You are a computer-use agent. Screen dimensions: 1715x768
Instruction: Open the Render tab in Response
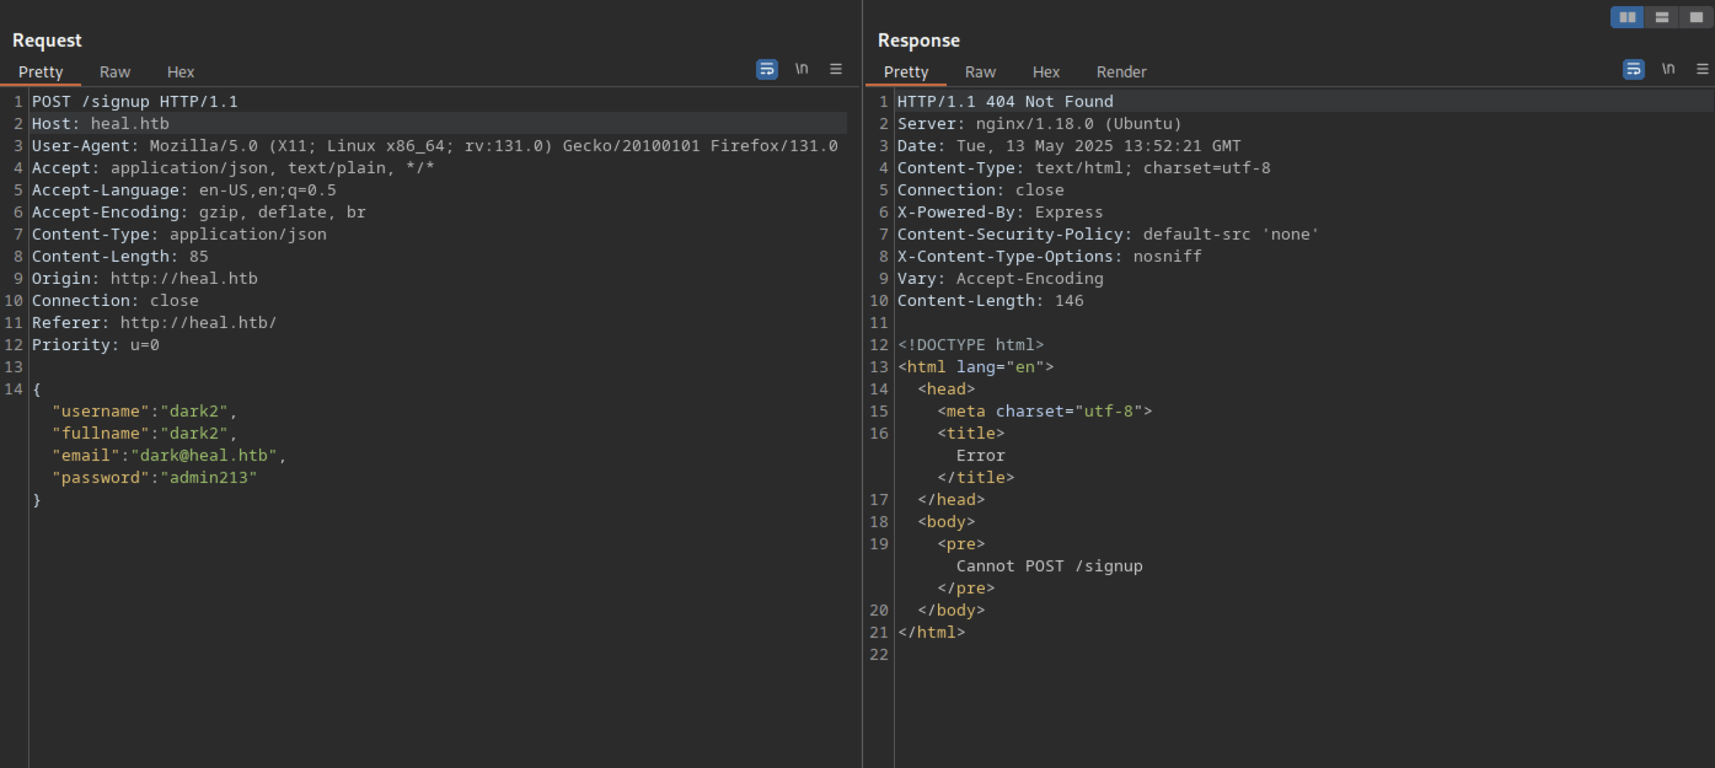[x=1121, y=72]
